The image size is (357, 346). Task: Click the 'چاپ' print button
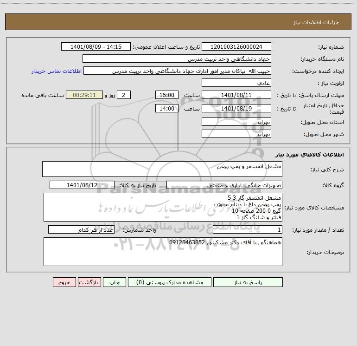115,282
